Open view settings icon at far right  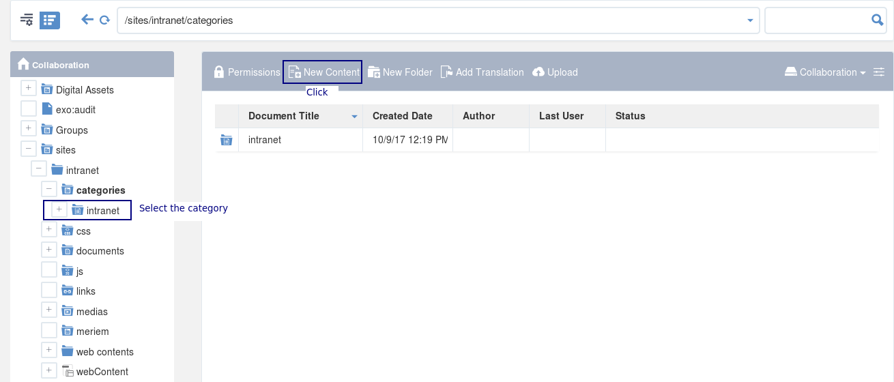(x=878, y=72)
